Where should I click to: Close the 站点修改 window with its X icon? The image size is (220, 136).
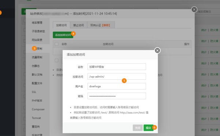pos(194,10)
